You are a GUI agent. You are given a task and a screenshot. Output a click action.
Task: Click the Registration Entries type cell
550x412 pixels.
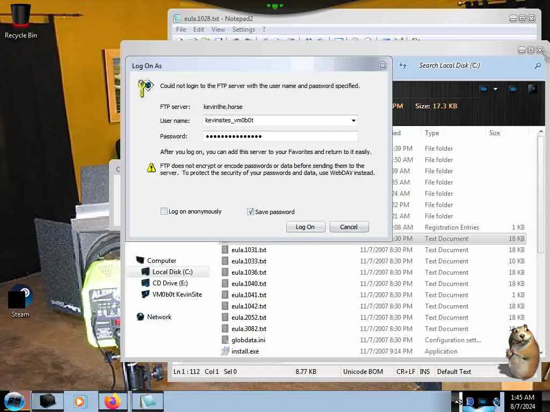pos(452,227)
